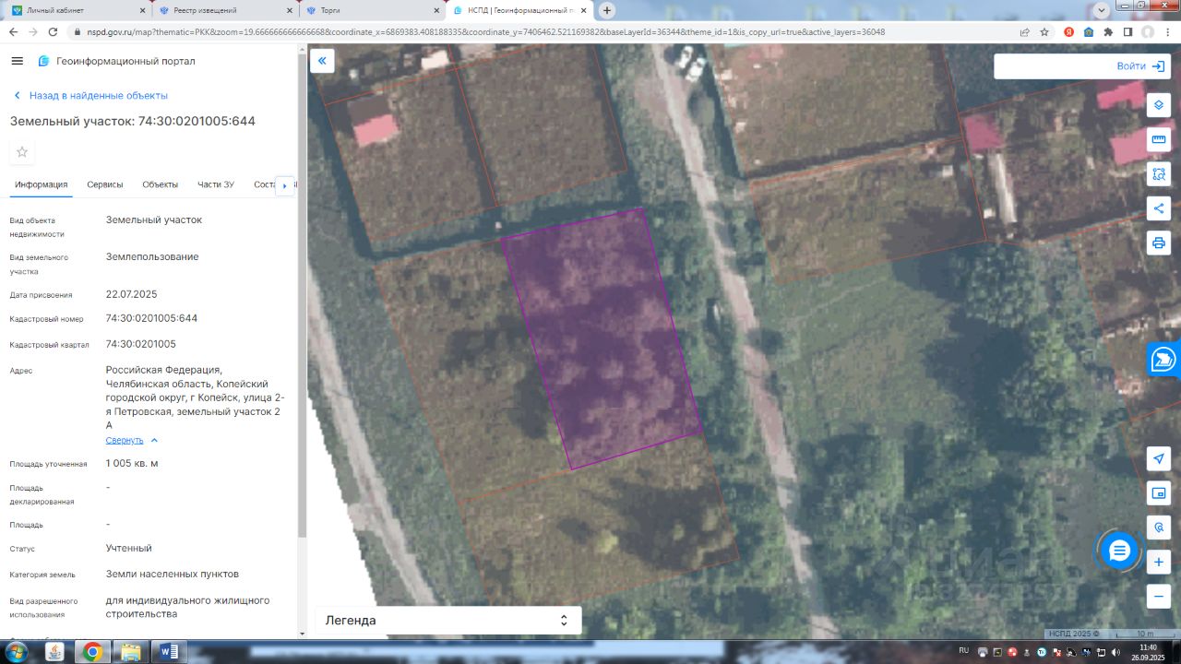Click the browser address bar URL
This screenshot has height=664, width=1181.
tap(486, 31)
